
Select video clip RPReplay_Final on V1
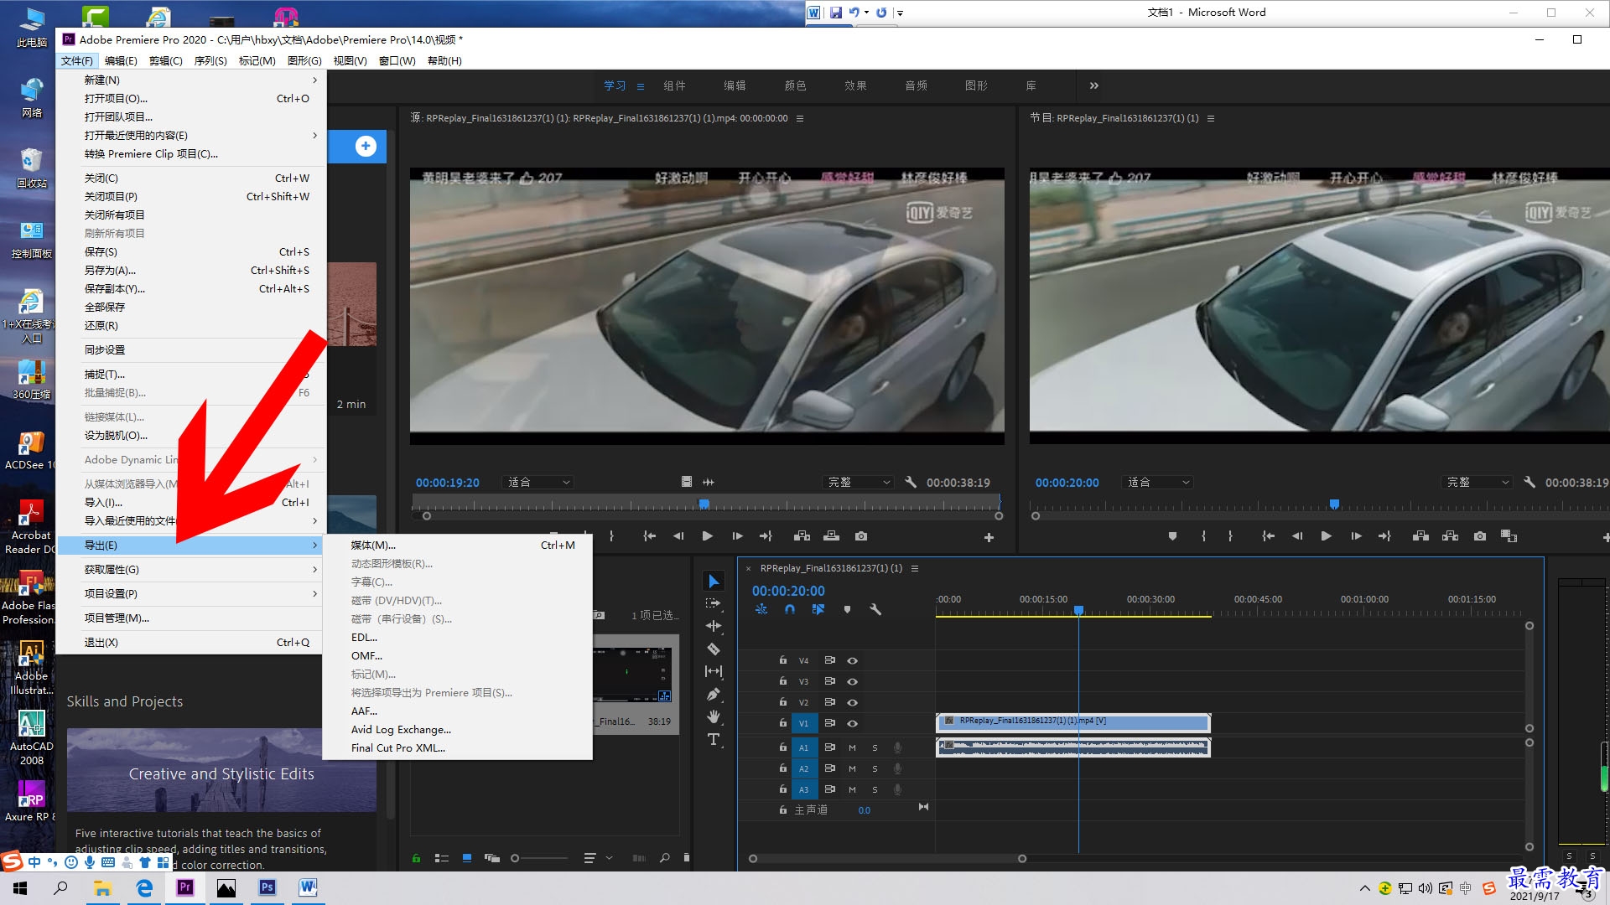(x=1073, y=721)
